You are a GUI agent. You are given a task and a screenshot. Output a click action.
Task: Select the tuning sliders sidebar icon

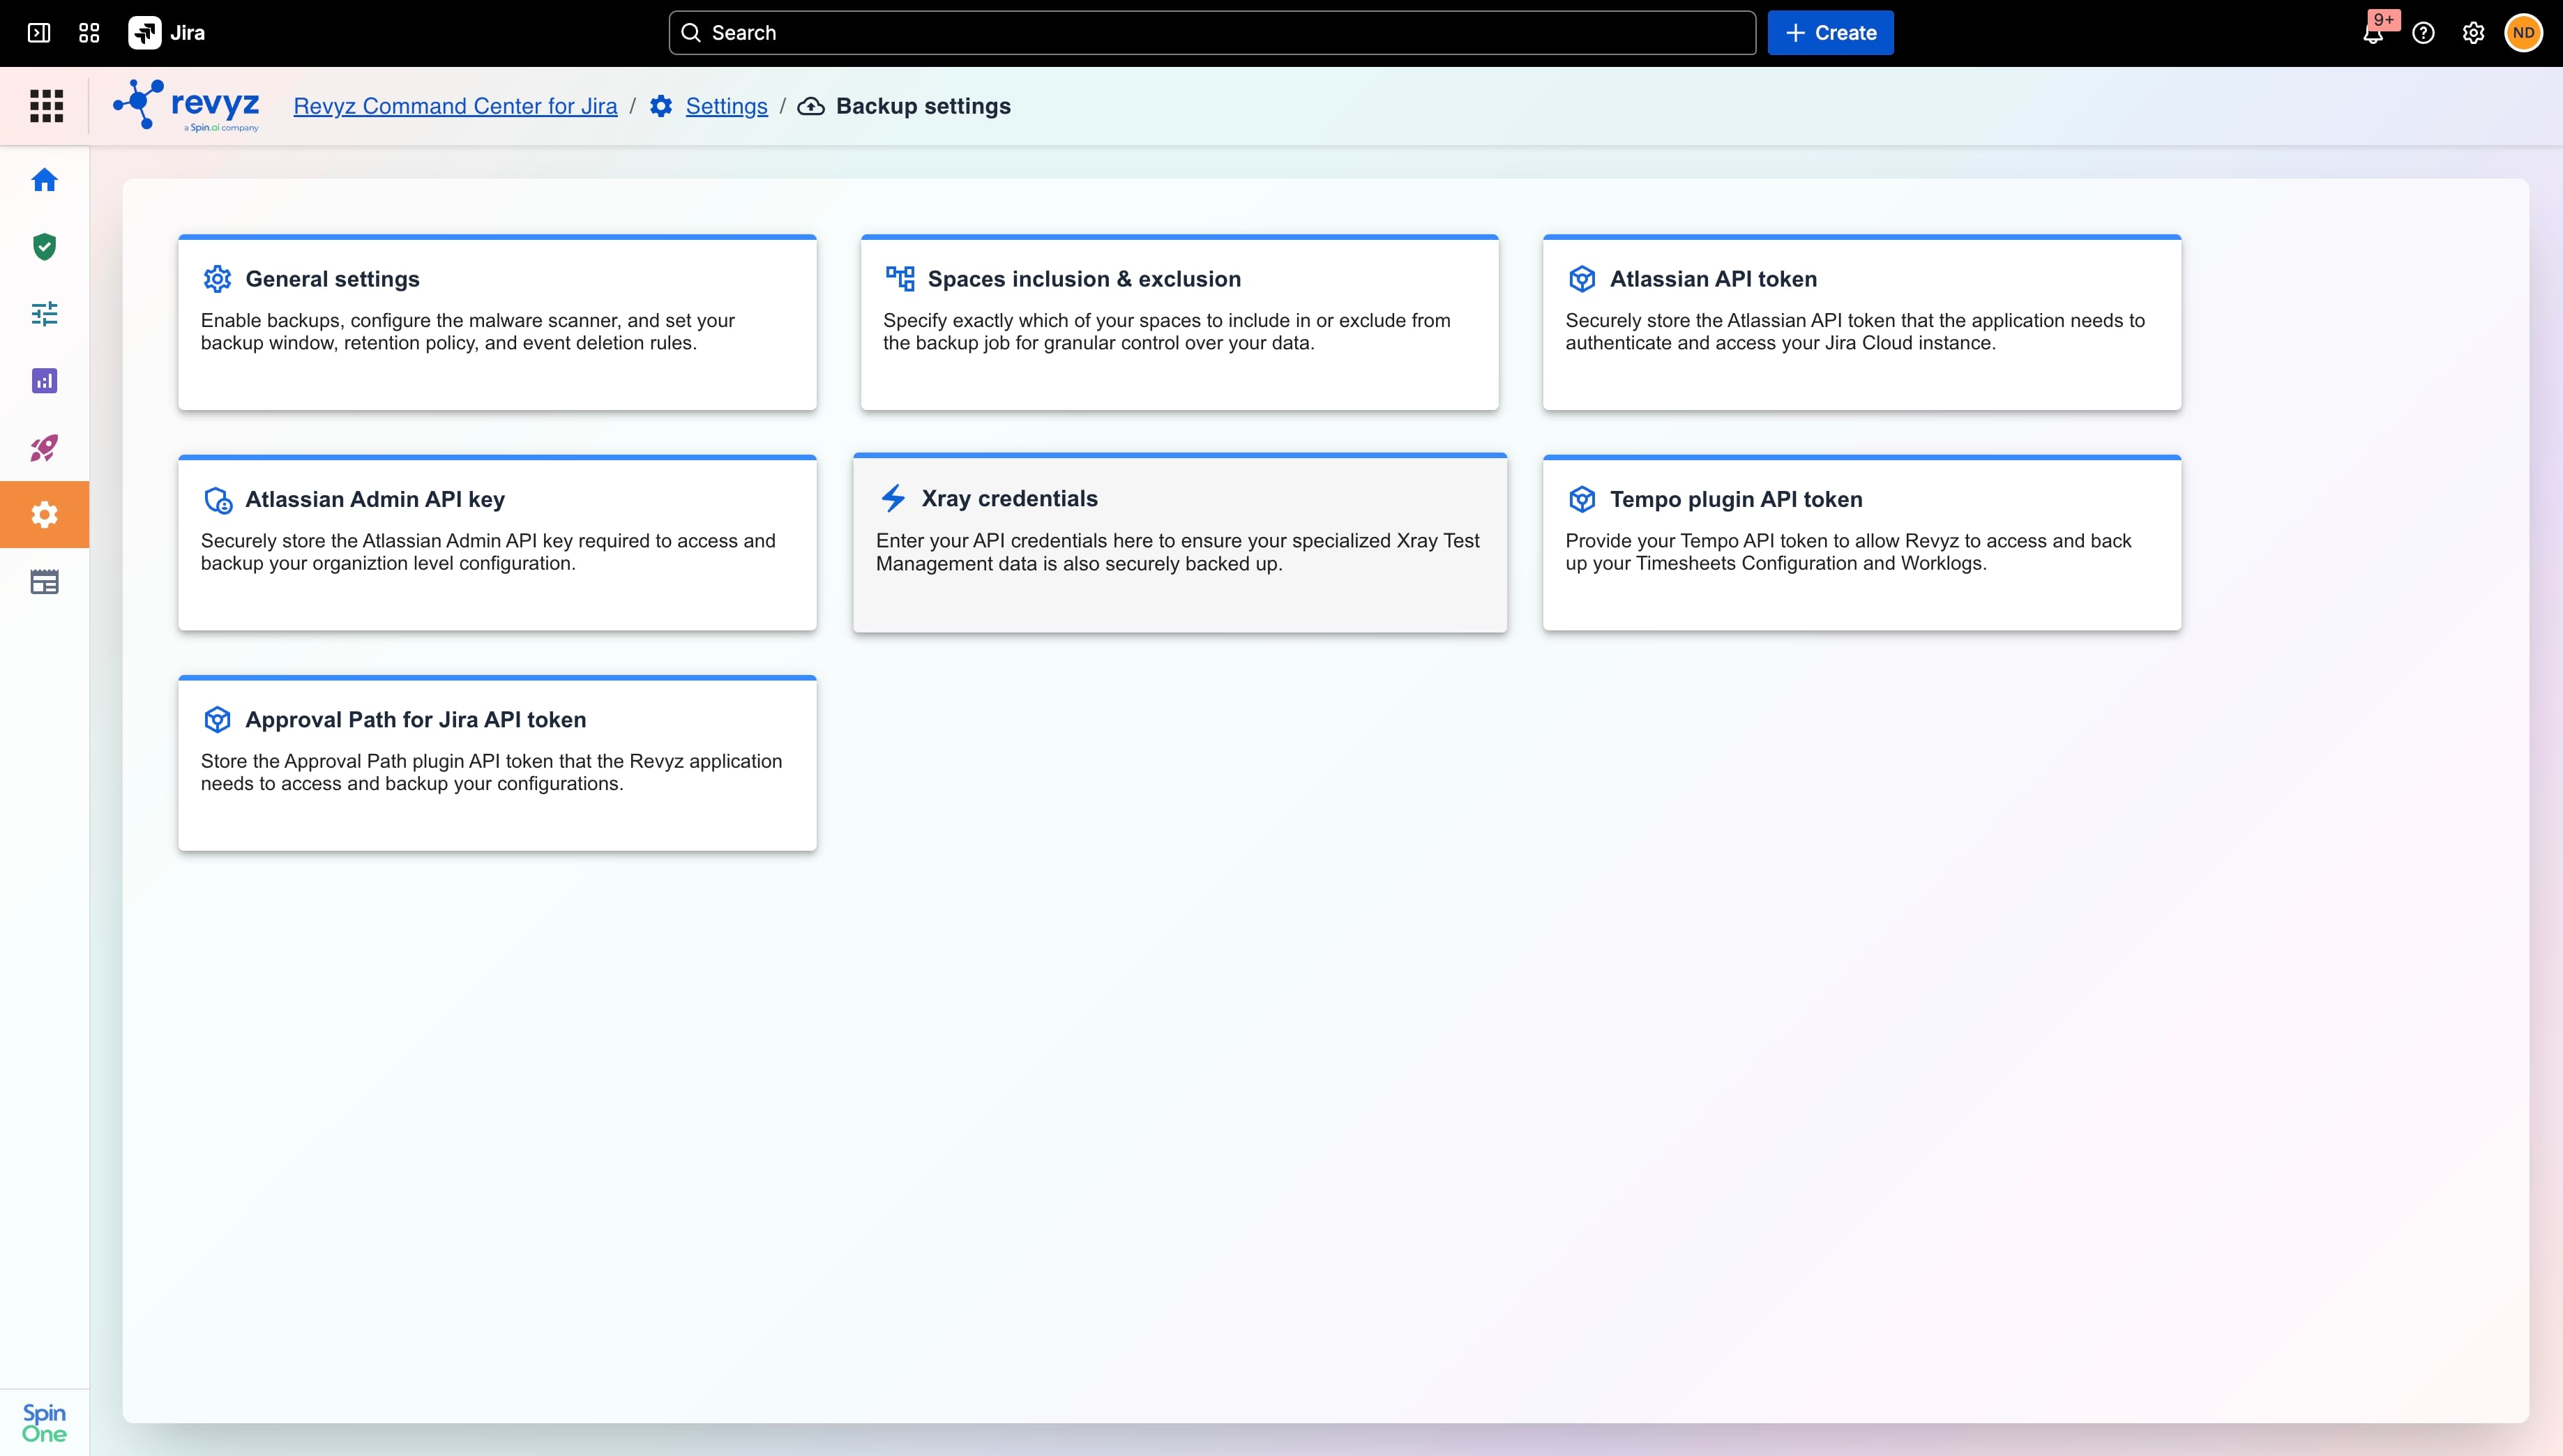pyautogui.click(x=44, y=314)
